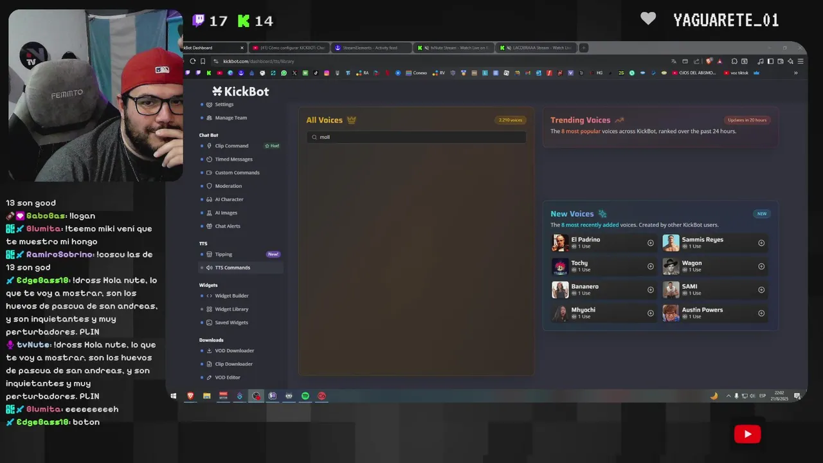
Task: Open VOD Editor page
Action: tap(228, 377)
